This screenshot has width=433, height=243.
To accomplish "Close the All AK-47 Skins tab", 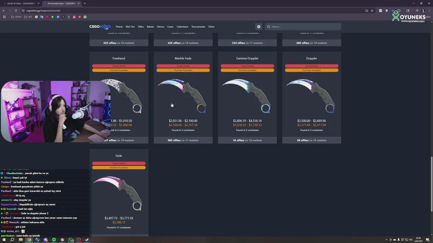I will [39, 3].
